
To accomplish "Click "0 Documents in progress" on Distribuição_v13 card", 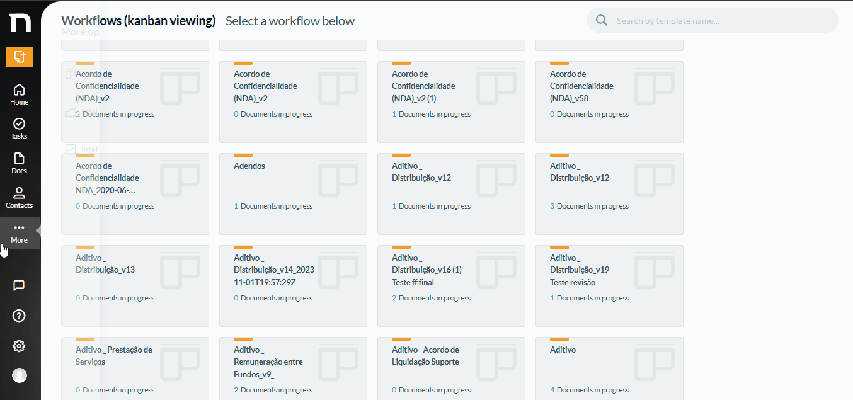I will (x=115, y=298).
